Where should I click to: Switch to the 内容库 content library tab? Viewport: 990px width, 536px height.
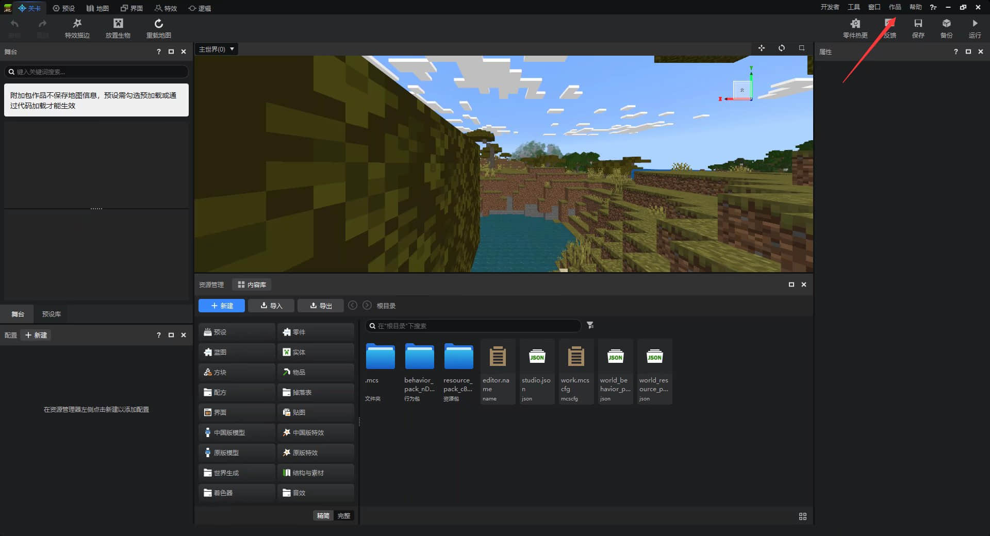click(x=252, y=284)
